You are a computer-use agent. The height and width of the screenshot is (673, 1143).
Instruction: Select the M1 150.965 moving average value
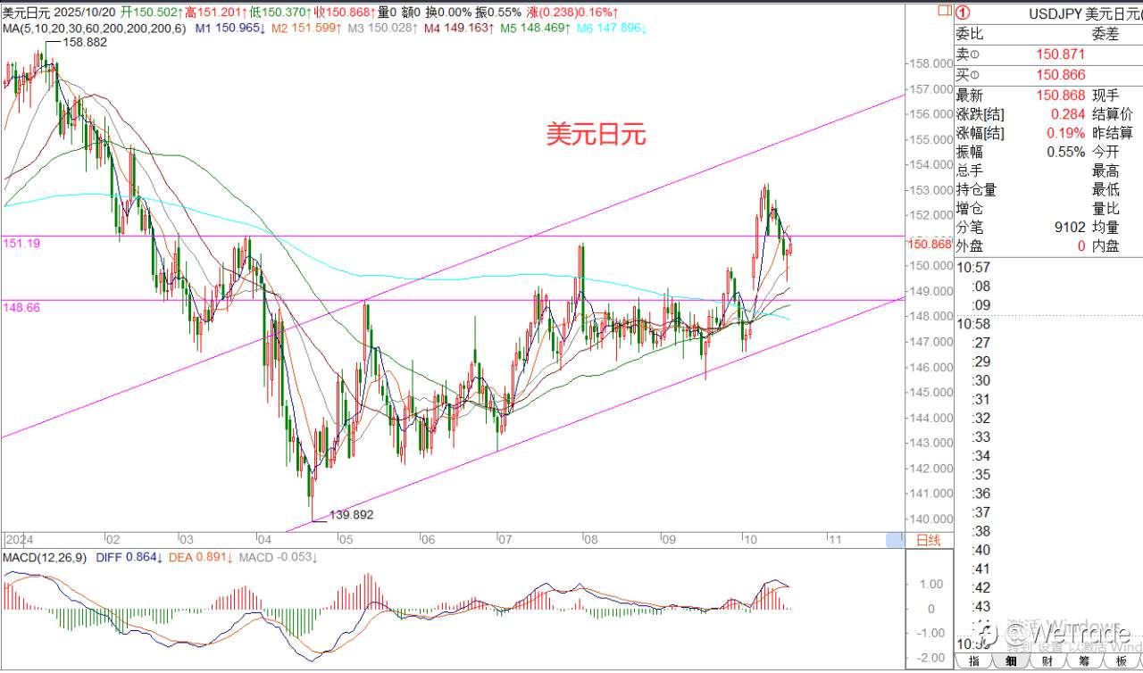tap(229, 29)
